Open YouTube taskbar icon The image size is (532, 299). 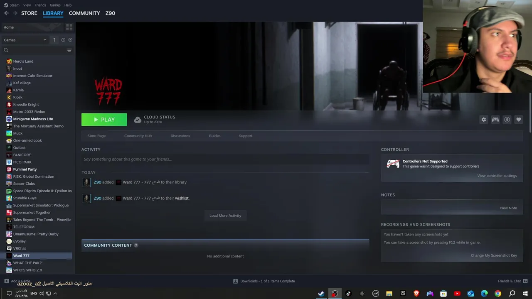[x=457, y=294]
